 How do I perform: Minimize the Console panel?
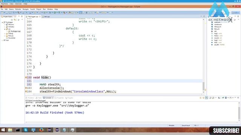click(x=235, y=97)
